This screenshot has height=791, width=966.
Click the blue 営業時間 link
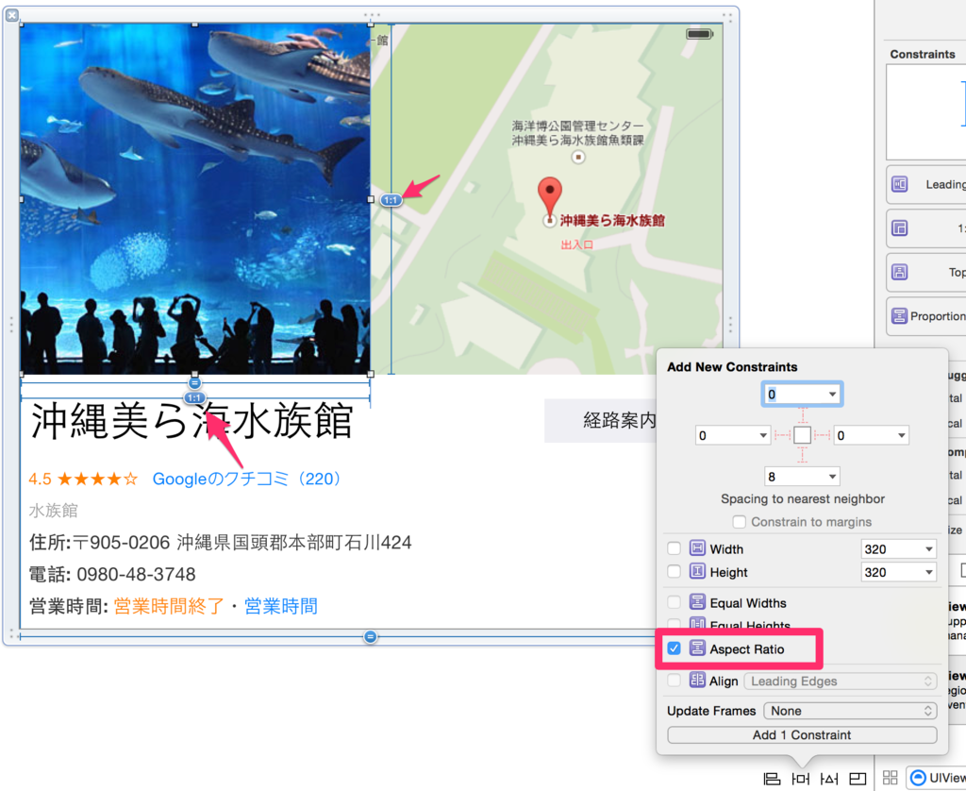point(281,606)
